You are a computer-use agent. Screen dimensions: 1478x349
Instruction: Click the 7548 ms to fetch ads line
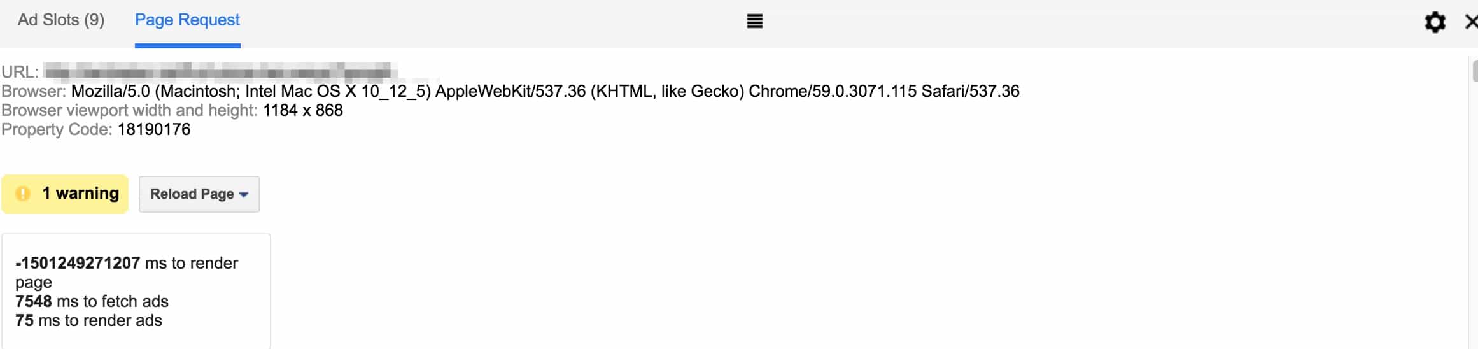(x=92, y=302)
